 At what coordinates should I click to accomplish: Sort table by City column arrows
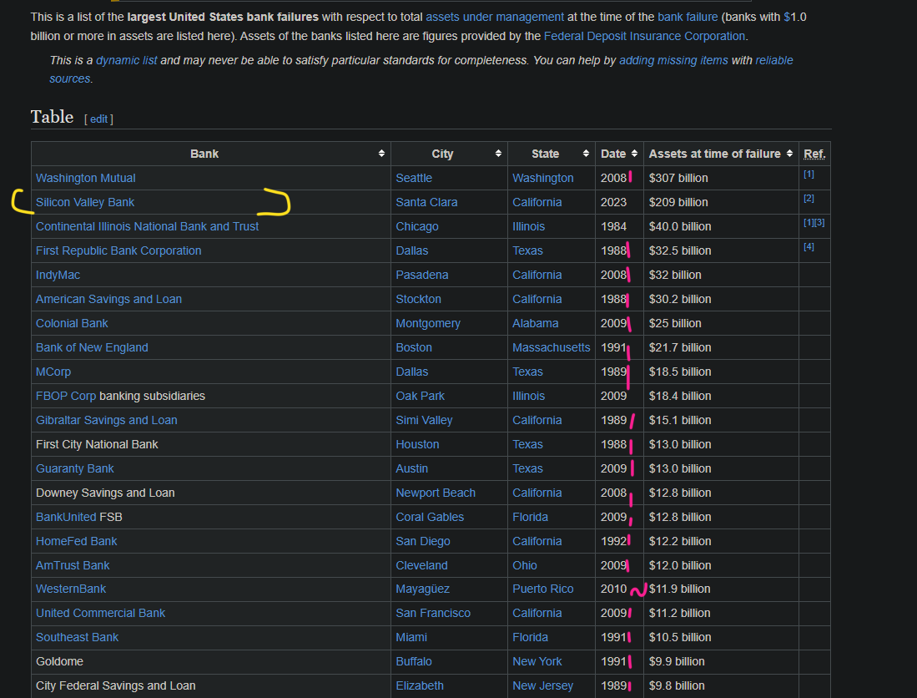[498, 154]
